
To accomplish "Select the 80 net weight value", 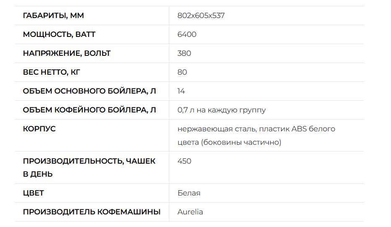I will (x=182, y=72).
